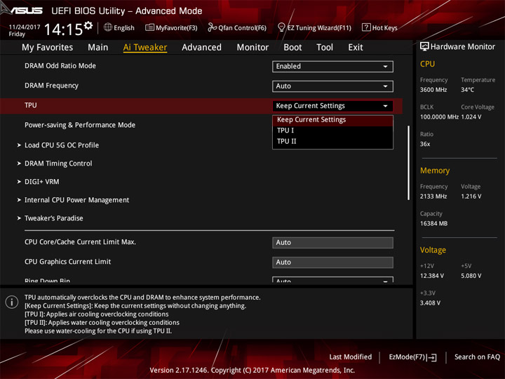Launch EZ Tuning Wizard bulb icon
Image resolution: width=505 pixels, height=379 pixels.
click(281, 27)
